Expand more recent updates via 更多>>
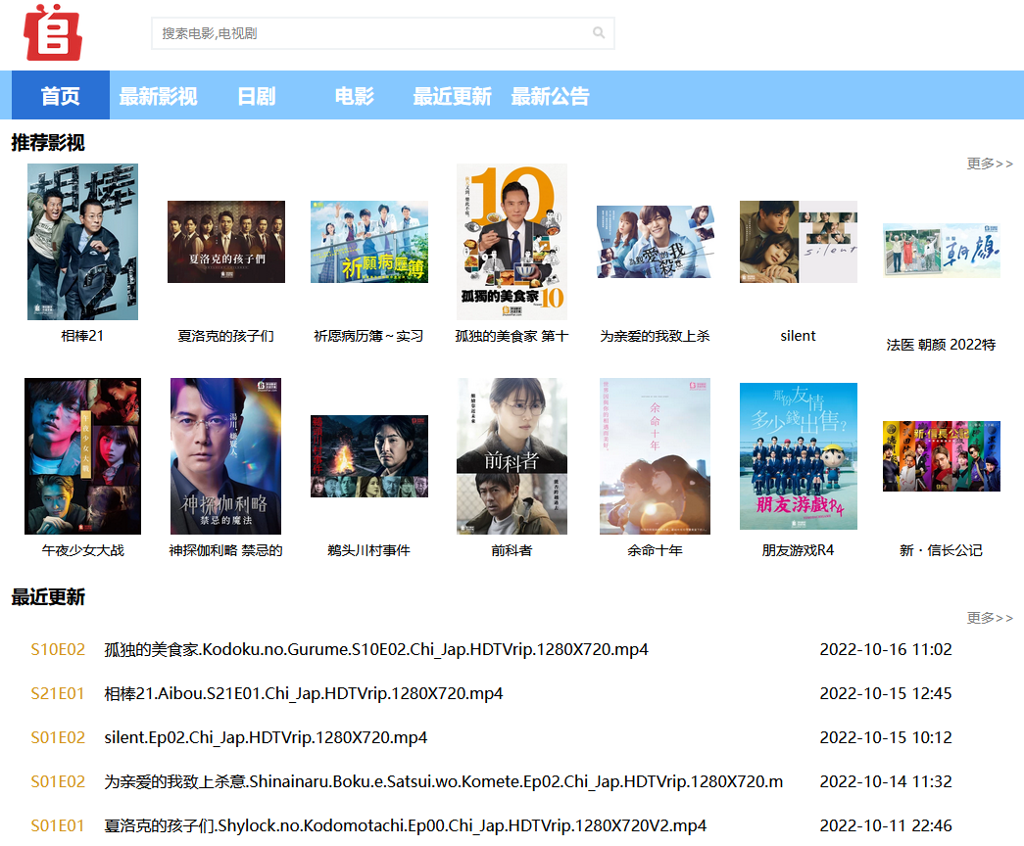This screenshot has width=1024, height=846. (x=989, y=618)
